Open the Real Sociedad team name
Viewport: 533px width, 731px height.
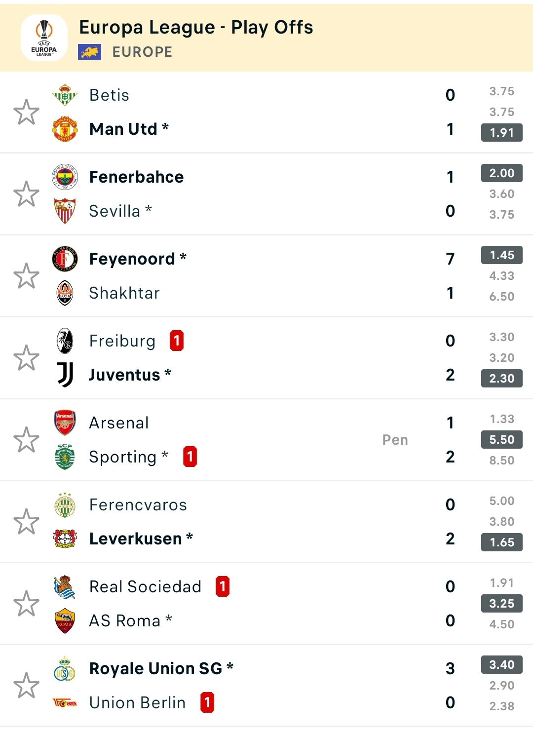[145, 586]
